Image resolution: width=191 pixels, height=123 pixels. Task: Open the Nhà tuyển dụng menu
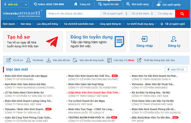[x=140, y=4]
